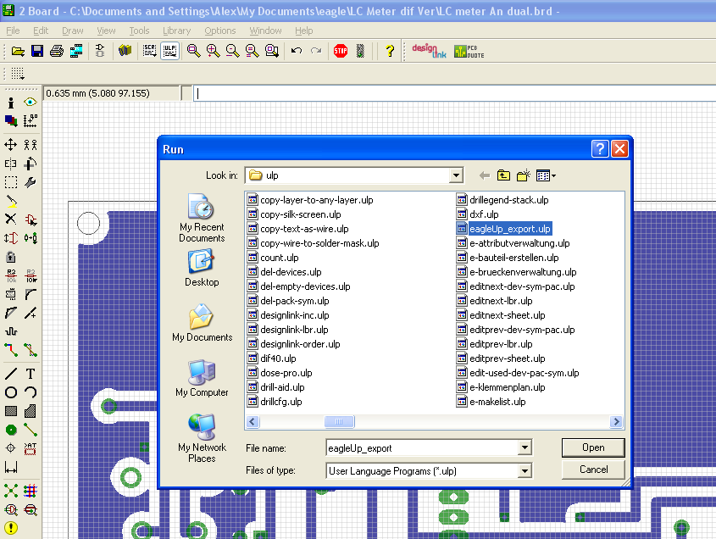Click the Back arrow in Run dialog
Screen dimensions: 716x539
point(485,175)
